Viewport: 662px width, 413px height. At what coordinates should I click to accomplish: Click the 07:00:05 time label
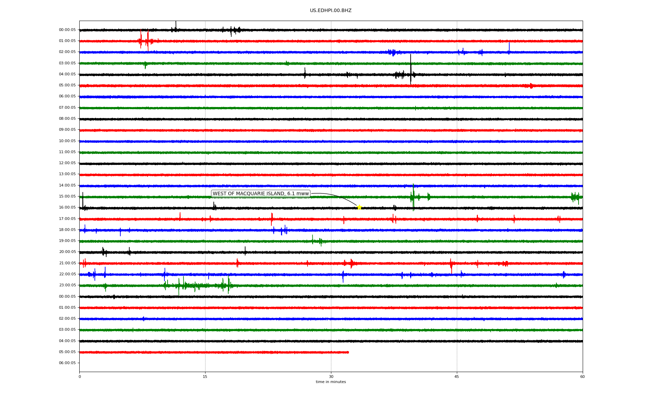click(67, 107)
